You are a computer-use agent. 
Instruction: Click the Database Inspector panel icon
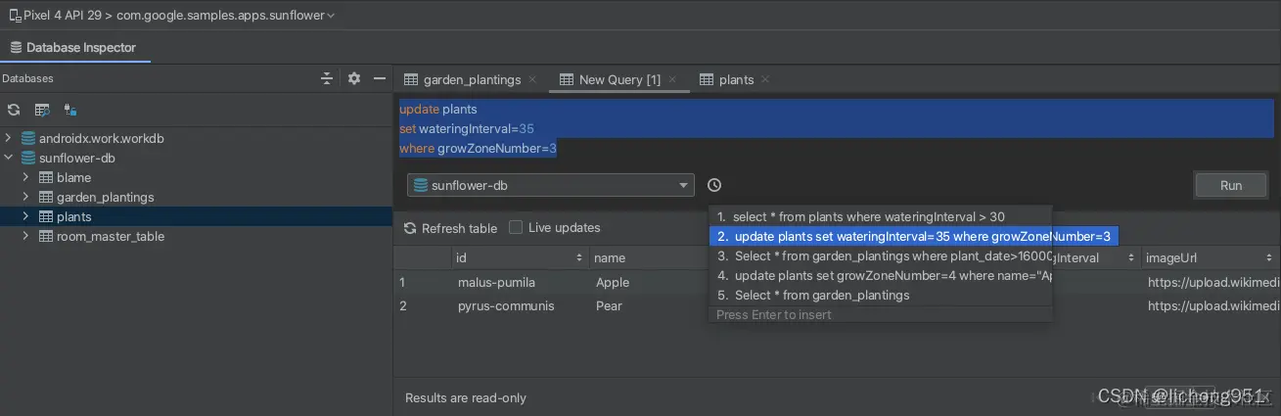click(x=16, y=47)
